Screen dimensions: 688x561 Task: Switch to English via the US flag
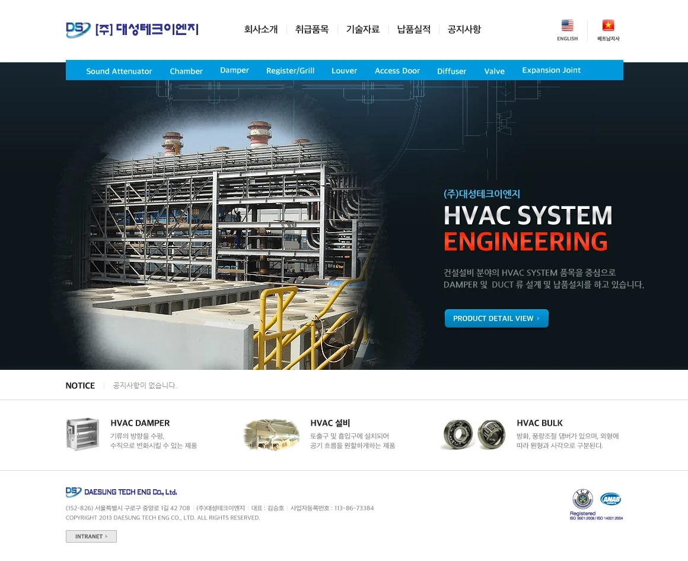pyautogui.click(x=567, y=26)
